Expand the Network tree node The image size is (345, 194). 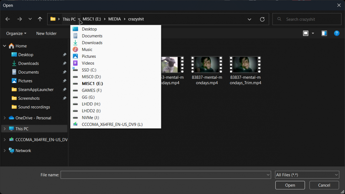(x=4, y=151)
